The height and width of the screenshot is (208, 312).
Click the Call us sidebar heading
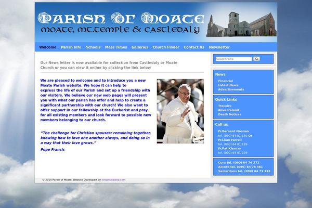tap(222, 124)
